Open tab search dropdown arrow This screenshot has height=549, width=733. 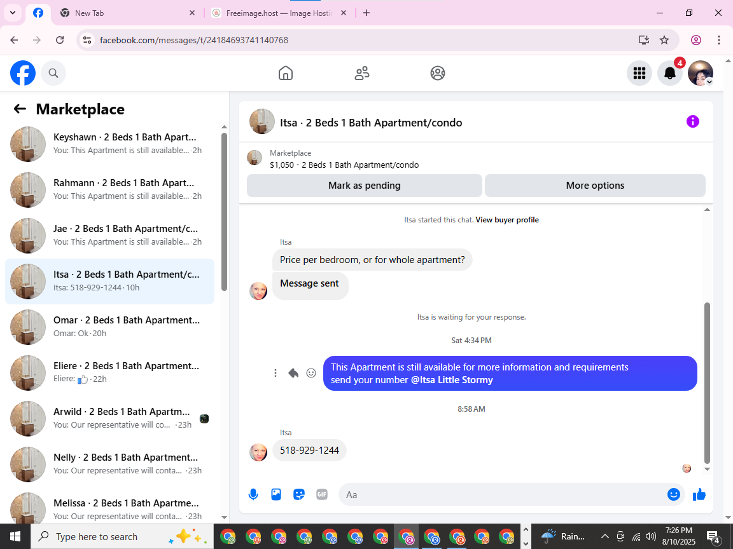point(13,13)
